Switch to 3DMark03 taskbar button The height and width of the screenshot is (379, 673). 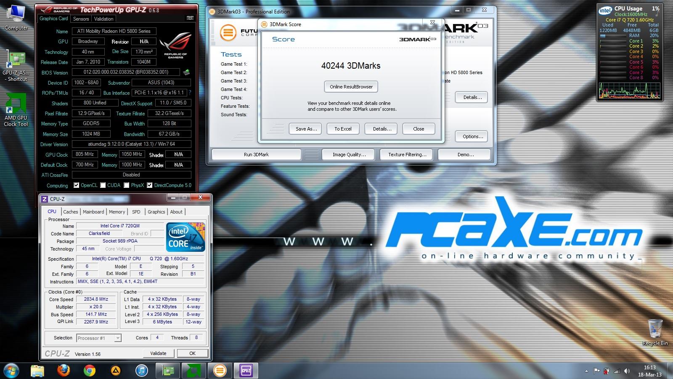coord(220,371)
